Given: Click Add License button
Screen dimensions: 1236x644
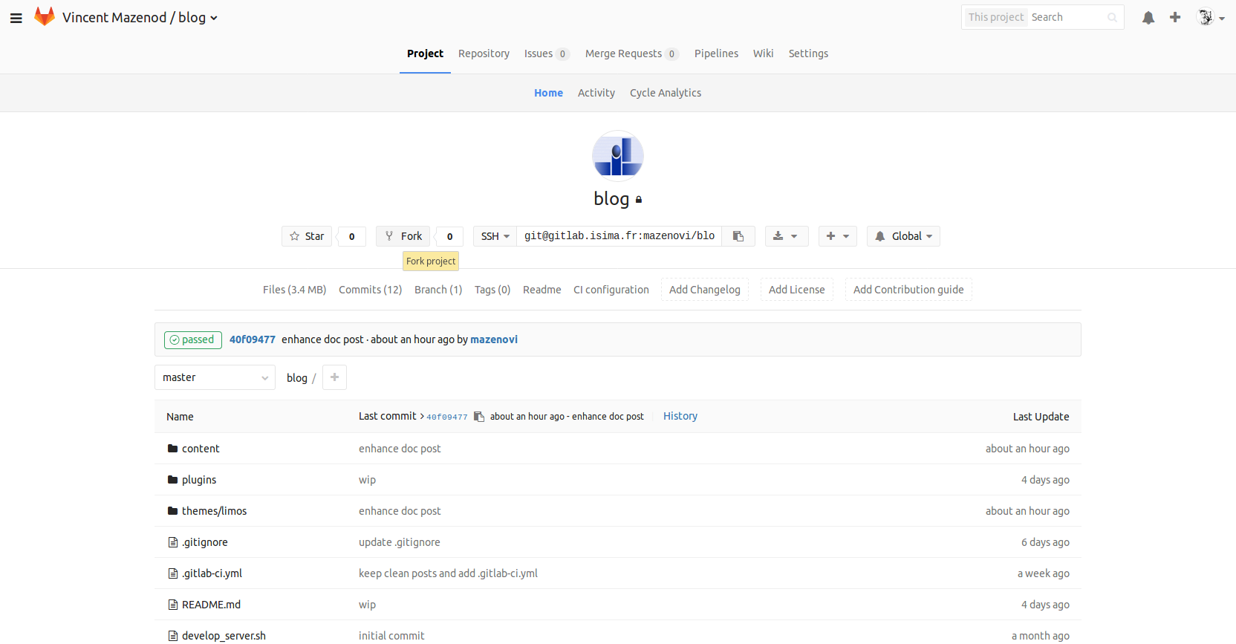Looking at the screenshot, I should point(797,290).
